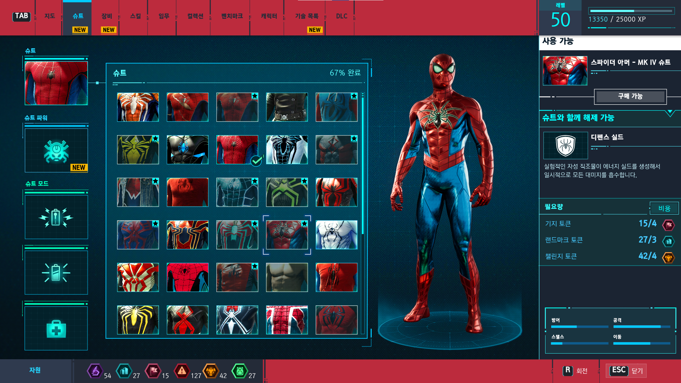The height and width of the screenshot is (383, 681).
Task: Click the level 50 indicator
Action: click(x=560, y=20)
